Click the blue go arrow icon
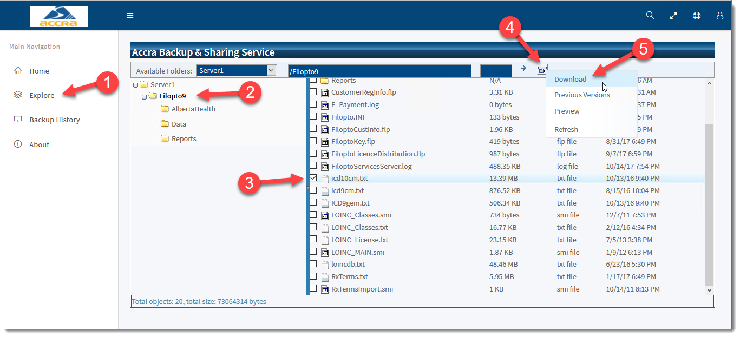 (523, 69)
